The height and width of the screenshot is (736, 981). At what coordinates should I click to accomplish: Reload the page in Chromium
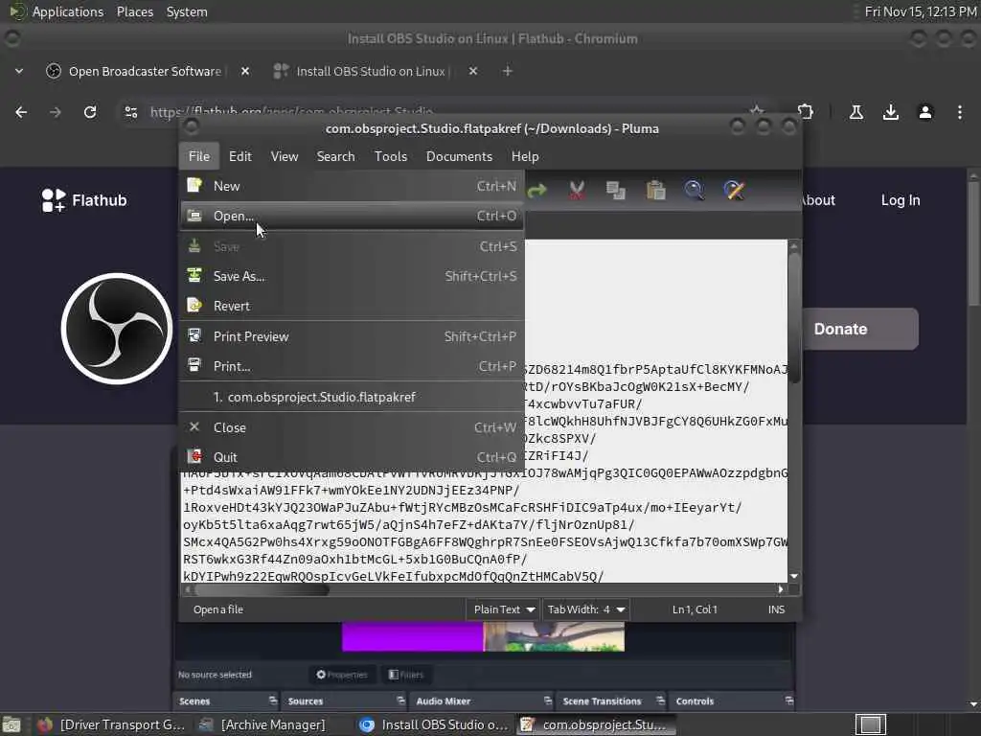[x=90, y=112]
